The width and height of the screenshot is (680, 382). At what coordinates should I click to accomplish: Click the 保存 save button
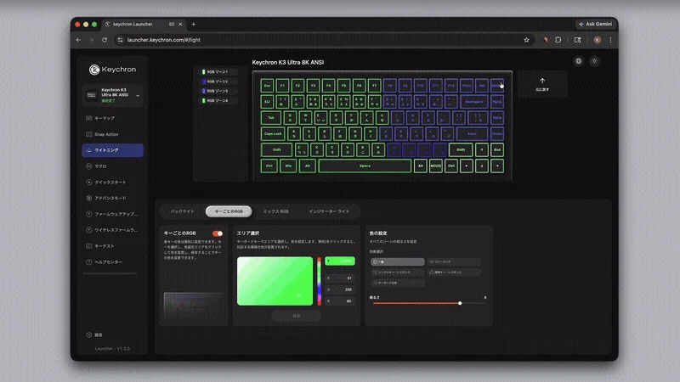click(x=296, y=316)
